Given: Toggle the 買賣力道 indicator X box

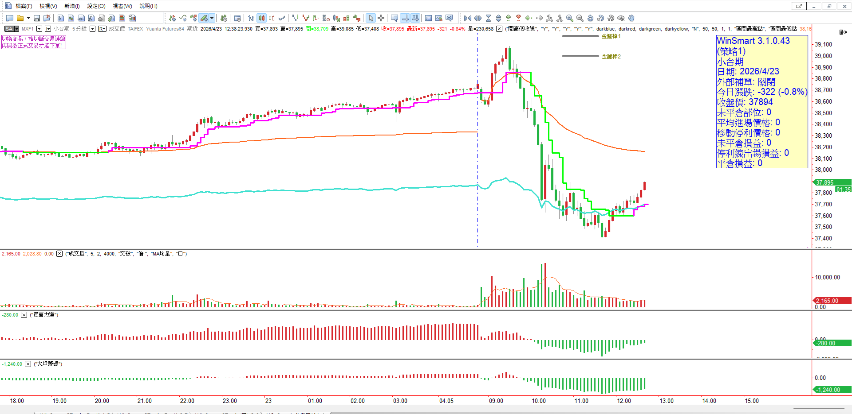Looking at the screenshot, I should (x=24, y=315).
